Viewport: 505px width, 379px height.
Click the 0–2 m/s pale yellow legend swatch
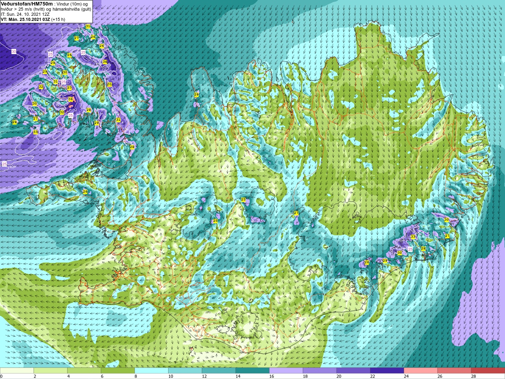tap(17, 371)
